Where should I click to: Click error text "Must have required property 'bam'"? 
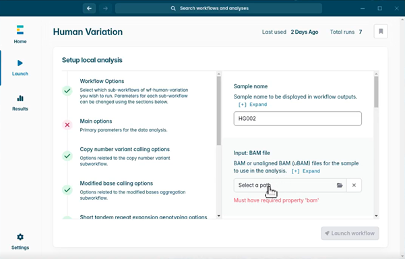(x=276, y=200)
